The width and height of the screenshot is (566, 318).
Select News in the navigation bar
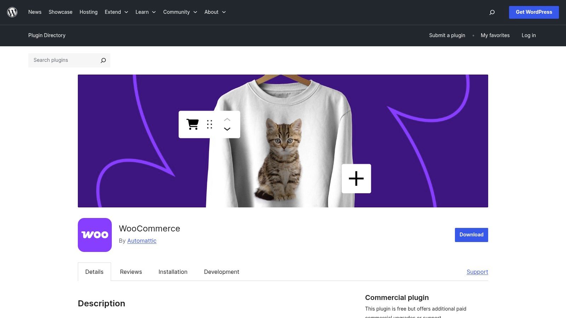(x=35, y=12)
